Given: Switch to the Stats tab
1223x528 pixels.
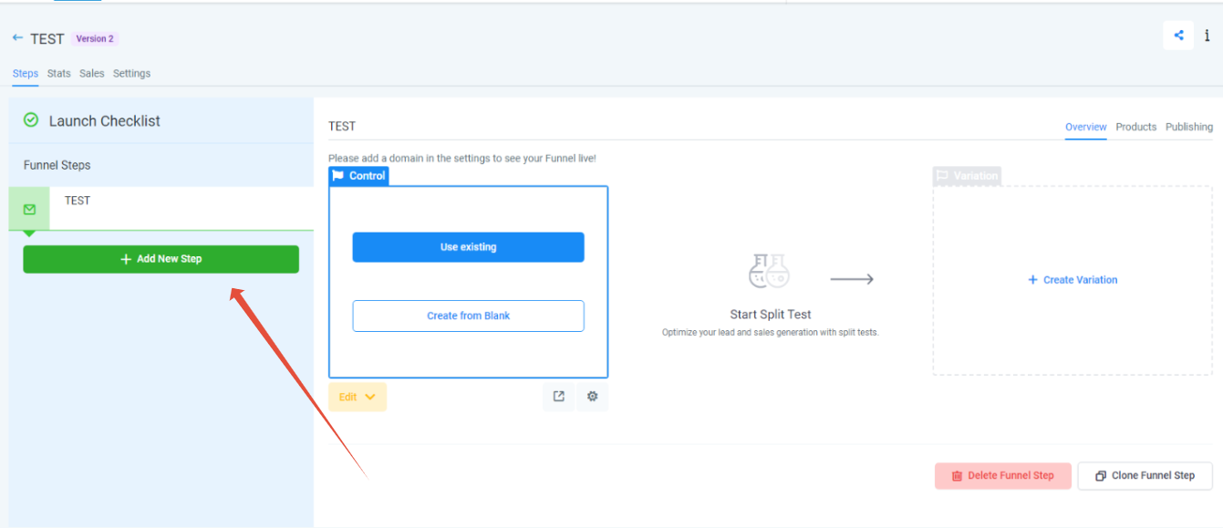Looking at the screenshot, I should [x=58, y=73].
